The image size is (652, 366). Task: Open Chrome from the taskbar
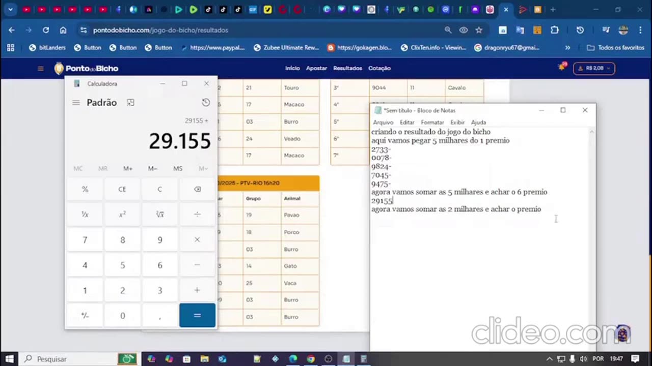pyautogui.click(x=310, y=359)
